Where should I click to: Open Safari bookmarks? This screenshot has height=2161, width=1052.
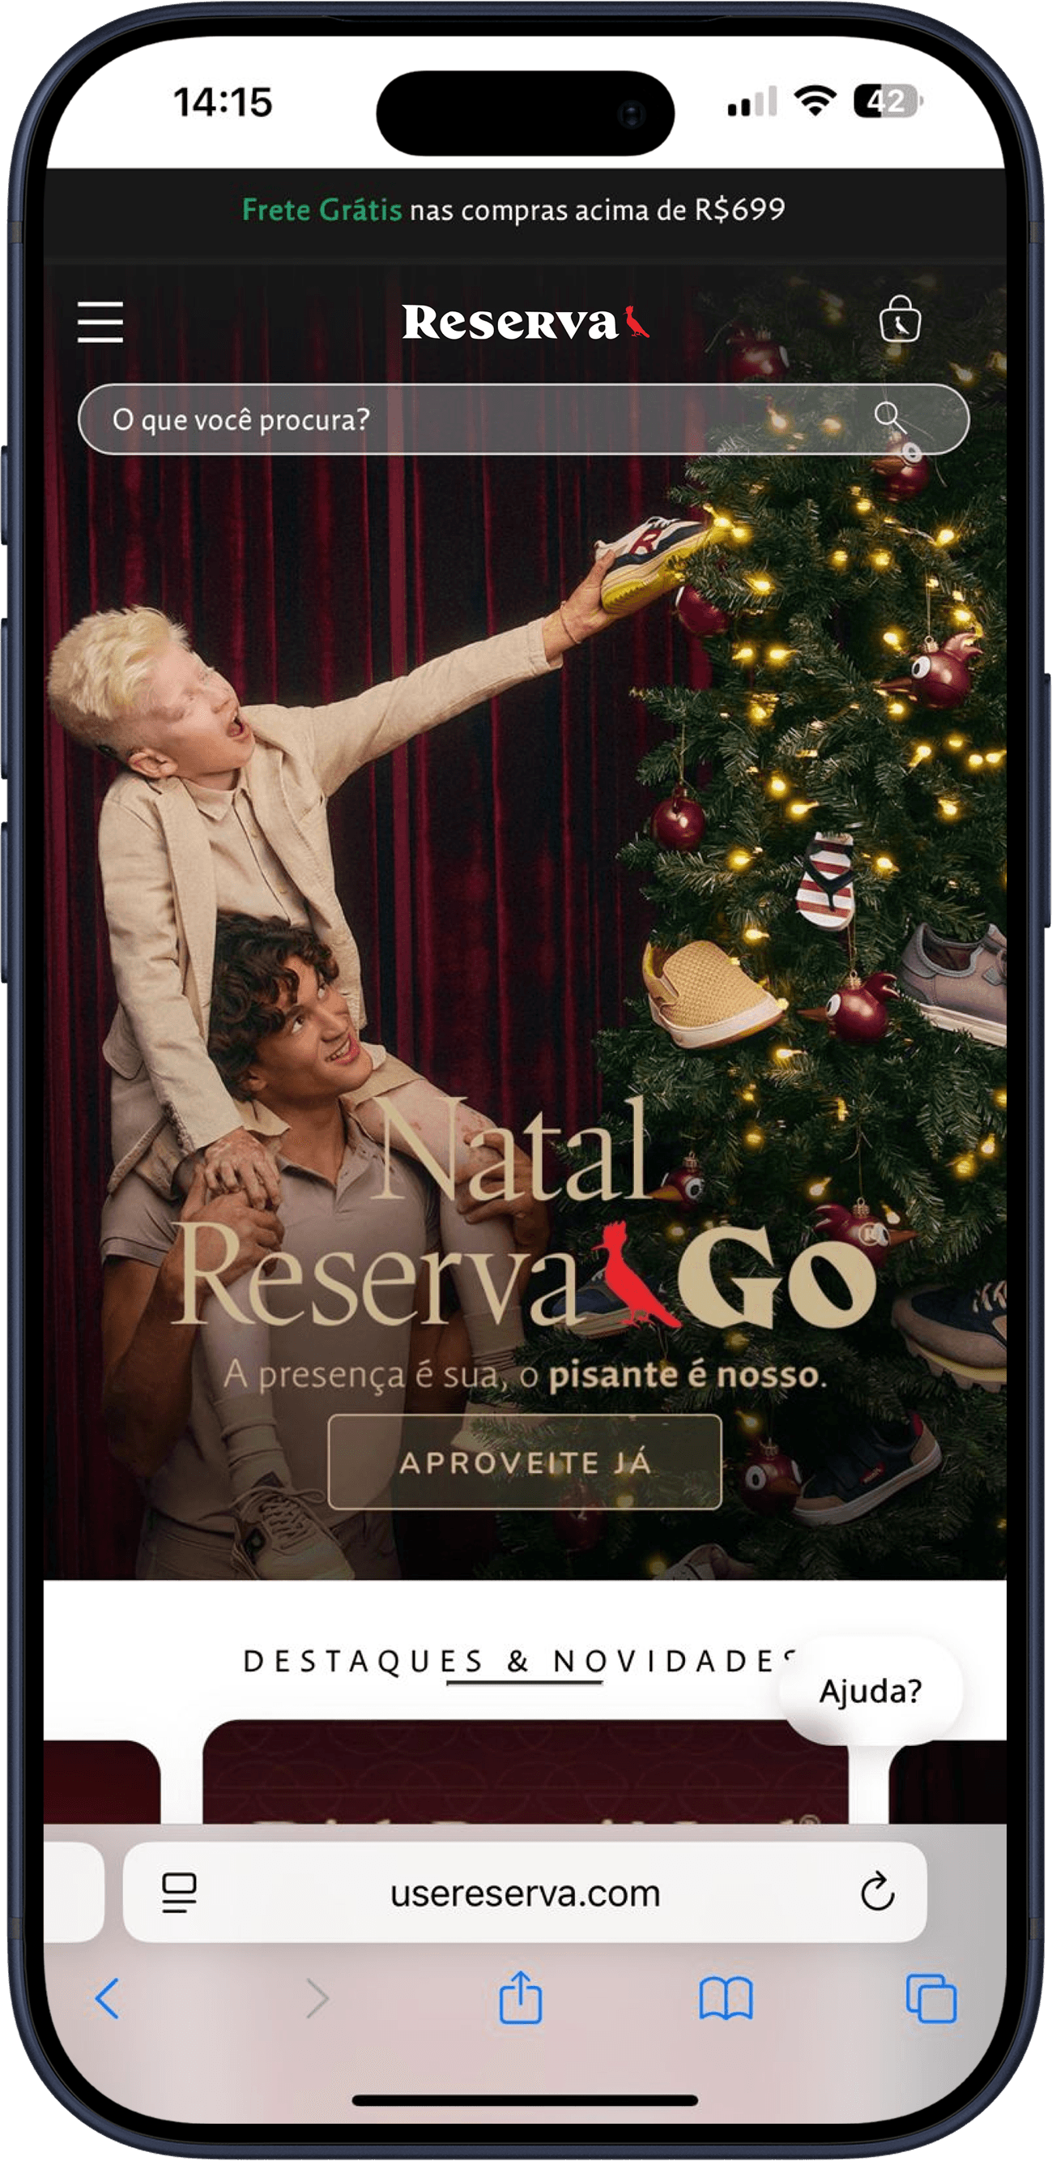click(x=726, y=1998)
